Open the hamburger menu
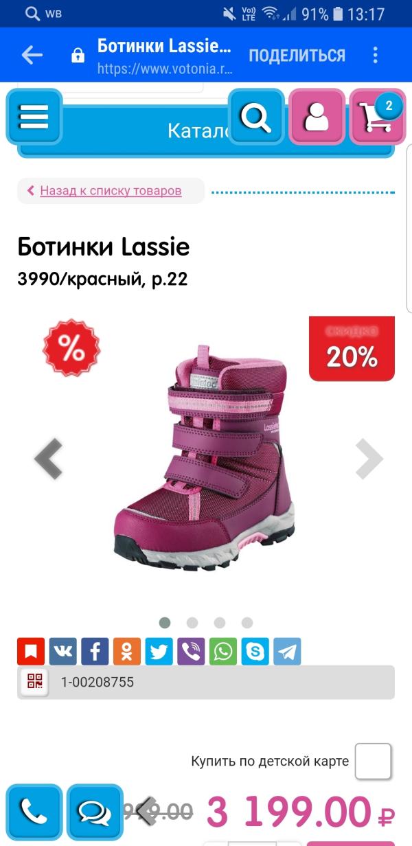Image resolution: width=412 pixels, height=846 pixels. [x=34, y=117]
